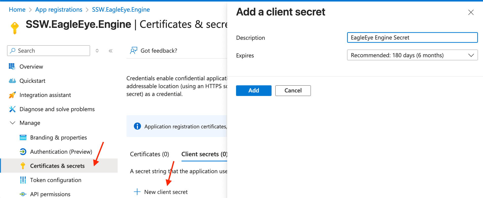Image resolution: width=483 pixels, height=198 pixels.
Task: Select Authentication (Preview) in the sidebar
Action: [61, 152]
